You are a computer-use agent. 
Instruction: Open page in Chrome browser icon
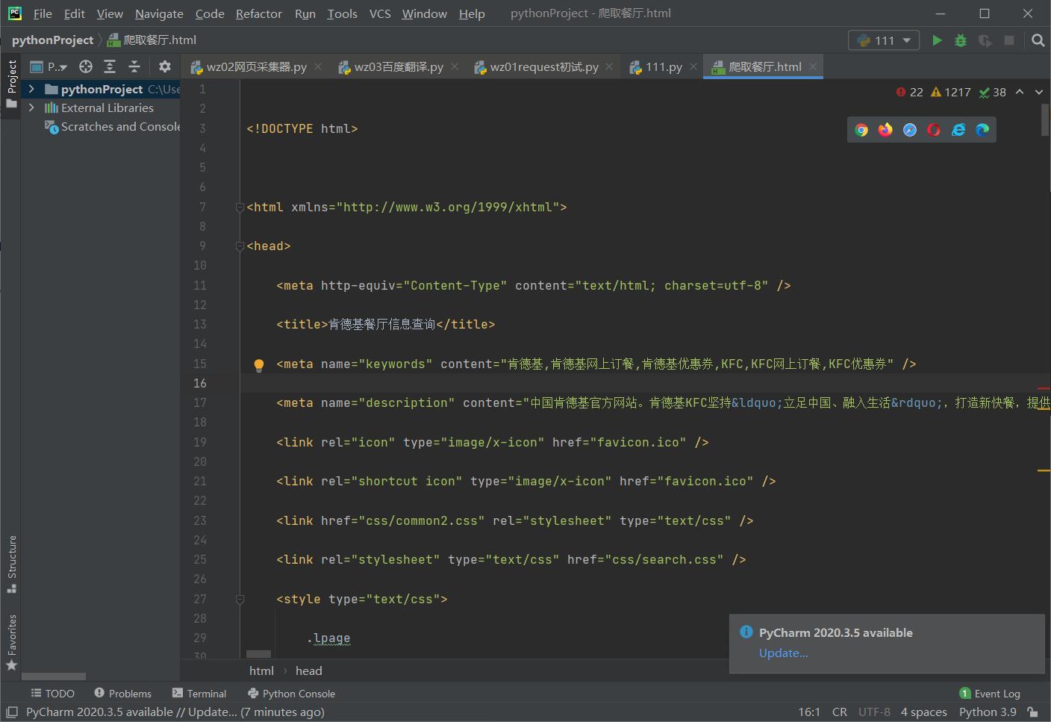click(861, 130)
